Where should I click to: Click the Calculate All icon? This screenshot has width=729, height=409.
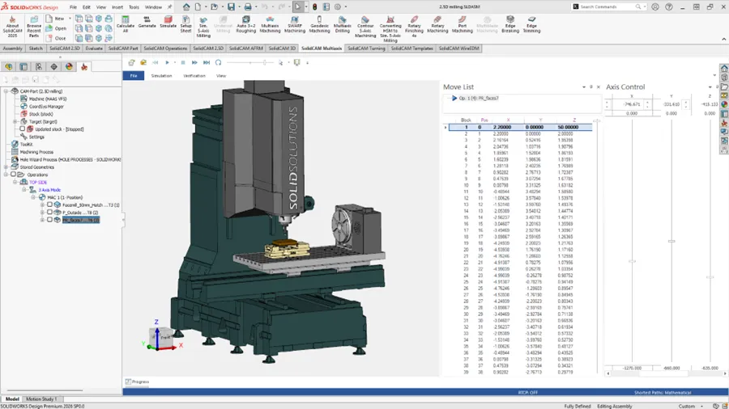tap(125, 24)
